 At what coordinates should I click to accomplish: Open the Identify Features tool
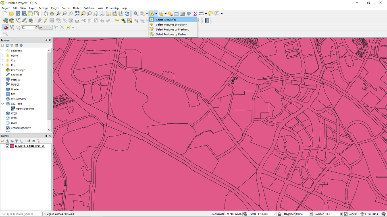pos(136,14)
